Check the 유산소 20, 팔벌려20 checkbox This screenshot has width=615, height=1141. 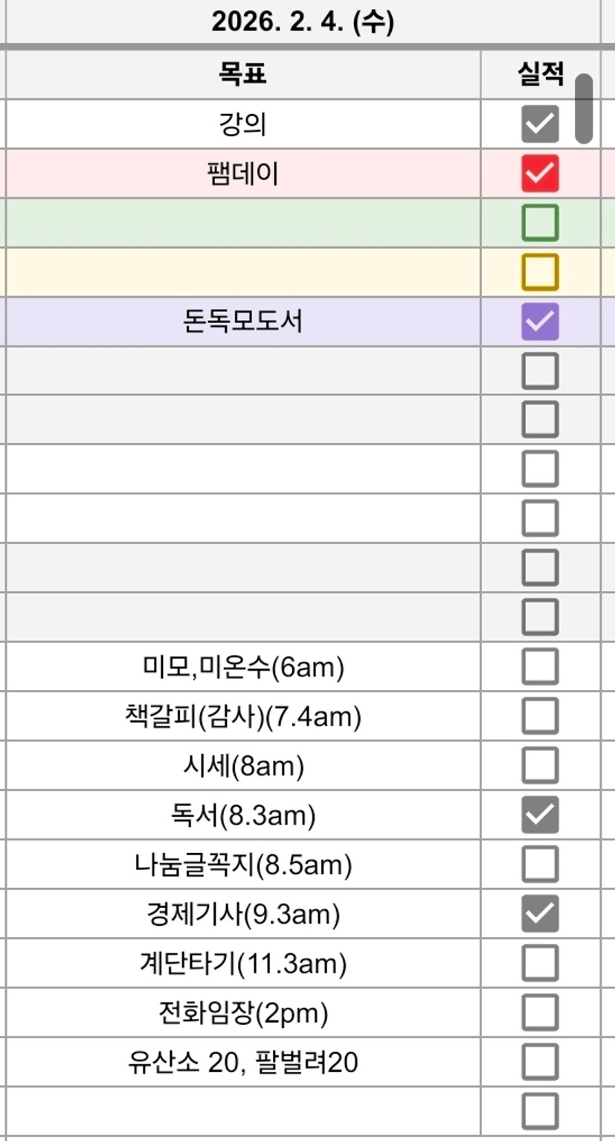point(539,1062)
